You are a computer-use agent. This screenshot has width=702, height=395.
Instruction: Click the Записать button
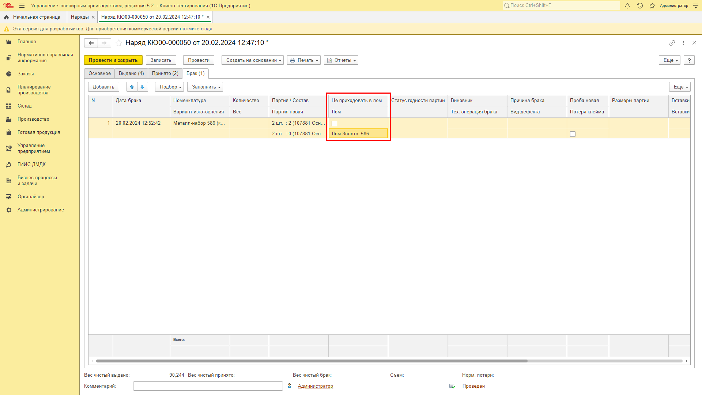tap(161, 60)
